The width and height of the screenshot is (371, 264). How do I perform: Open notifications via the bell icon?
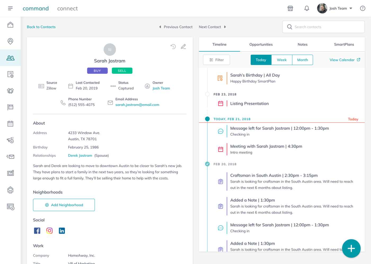point(307,8)
